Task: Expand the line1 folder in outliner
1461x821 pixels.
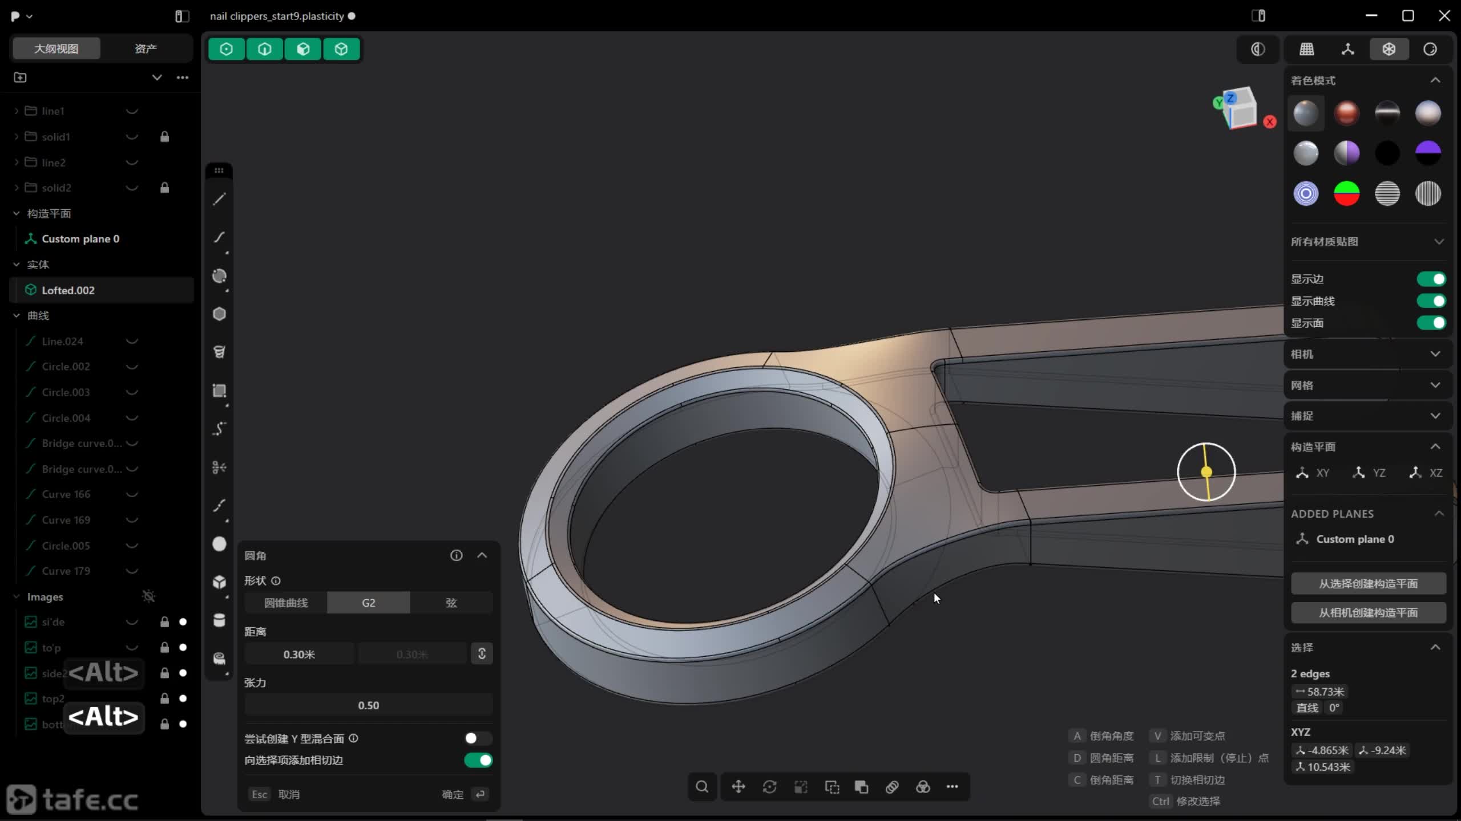Action: [17, 111]
